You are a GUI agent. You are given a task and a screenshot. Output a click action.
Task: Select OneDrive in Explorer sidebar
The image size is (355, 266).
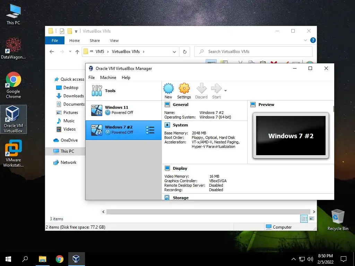(66, 140)
